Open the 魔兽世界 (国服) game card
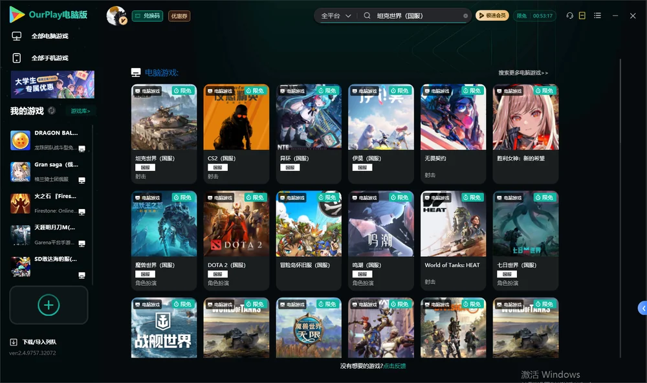This screenshot has width=647, height=383. click(164, 240)
